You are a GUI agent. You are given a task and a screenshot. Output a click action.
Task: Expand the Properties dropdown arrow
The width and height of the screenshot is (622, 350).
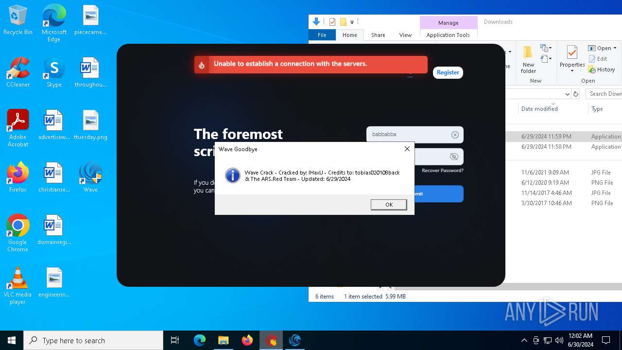pyautogui.click(x=572, y=71)
